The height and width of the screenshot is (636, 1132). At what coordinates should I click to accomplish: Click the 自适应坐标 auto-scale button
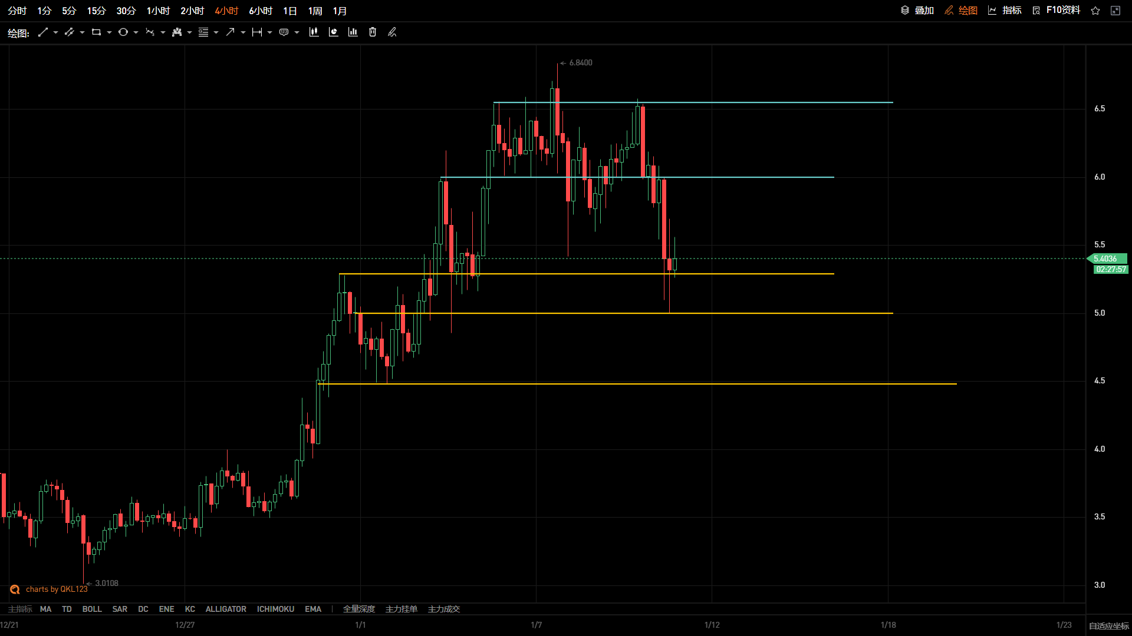(x=1109, y=626)
